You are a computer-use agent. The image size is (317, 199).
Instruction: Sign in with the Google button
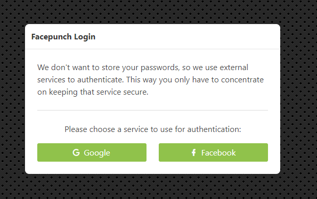click(x=92, y=152)
